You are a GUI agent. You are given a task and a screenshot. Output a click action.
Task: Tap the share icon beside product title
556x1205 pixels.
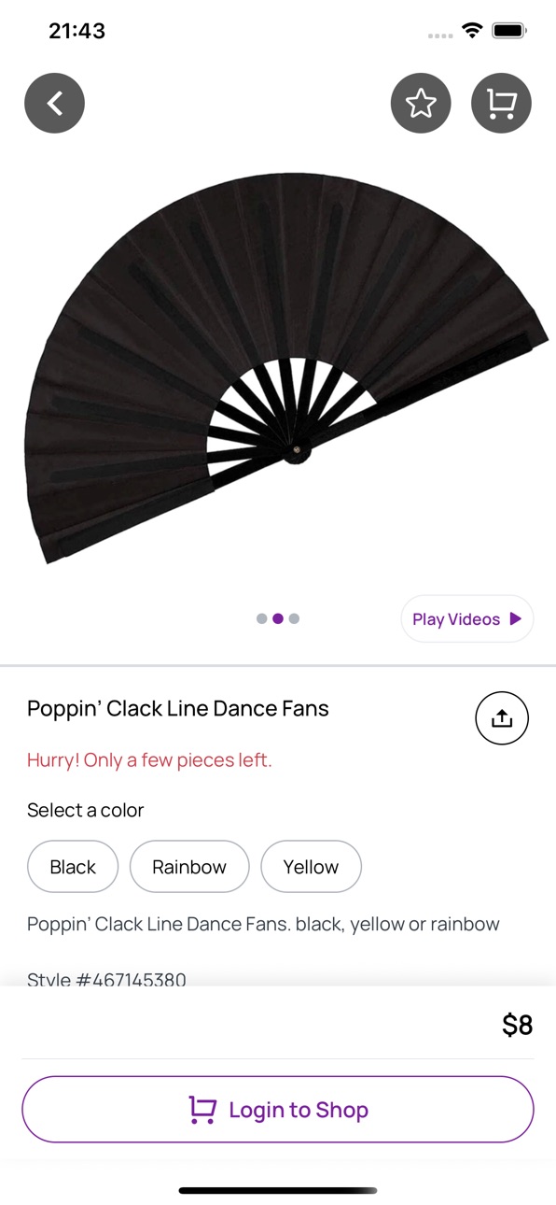click(502, 718)
